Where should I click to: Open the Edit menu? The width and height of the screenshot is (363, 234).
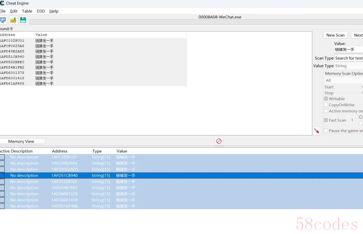pos(14,11)
